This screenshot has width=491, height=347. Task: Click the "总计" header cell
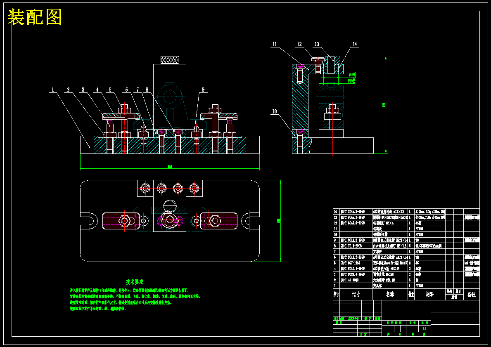(458, 292)
